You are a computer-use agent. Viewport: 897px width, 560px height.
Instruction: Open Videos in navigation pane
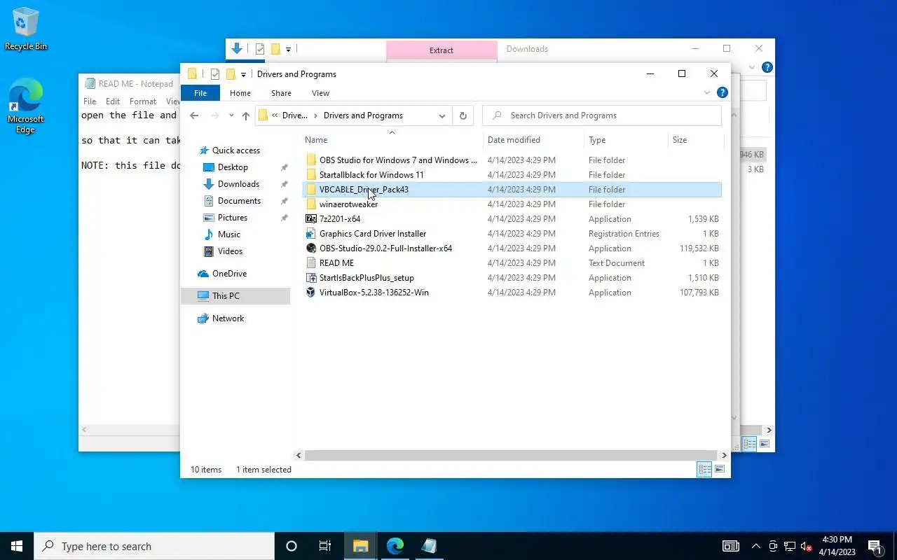[230, 251]
